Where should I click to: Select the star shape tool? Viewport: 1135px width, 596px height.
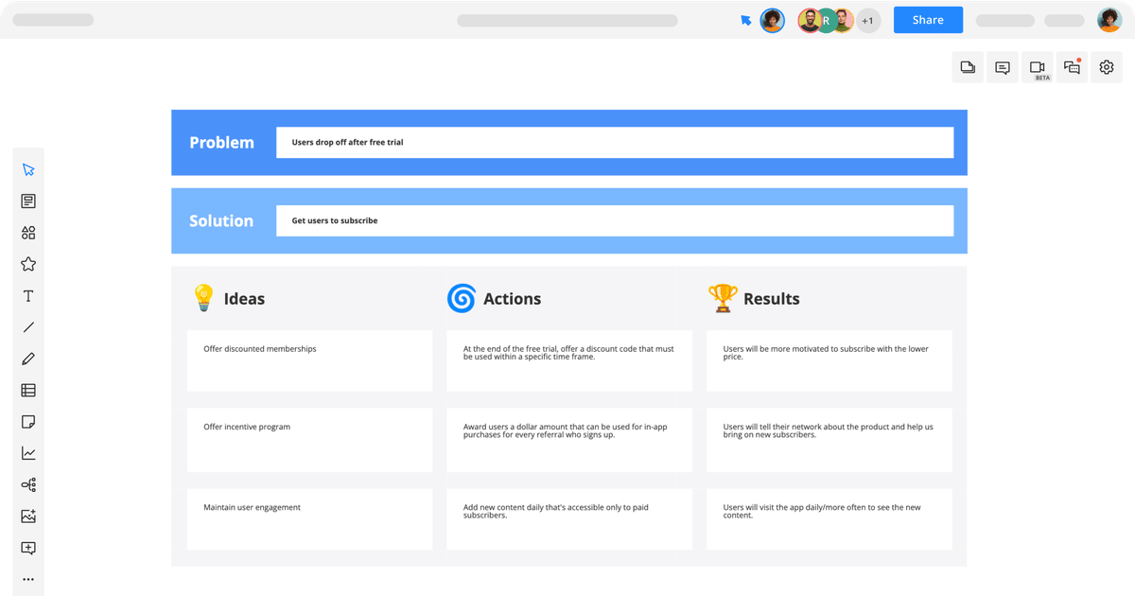(x=28, y=264)
